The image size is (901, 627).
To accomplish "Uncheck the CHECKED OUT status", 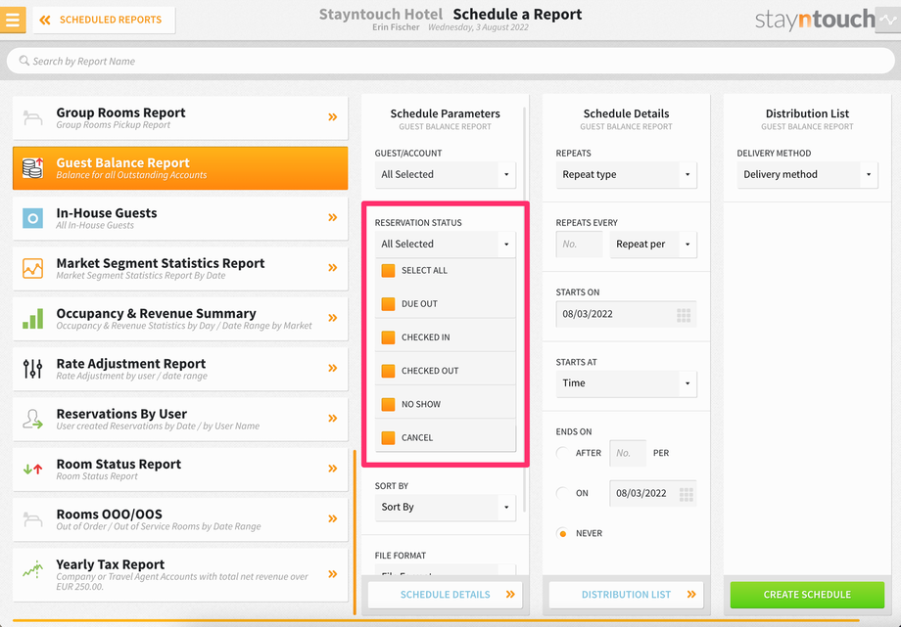I will click(389, 371).
